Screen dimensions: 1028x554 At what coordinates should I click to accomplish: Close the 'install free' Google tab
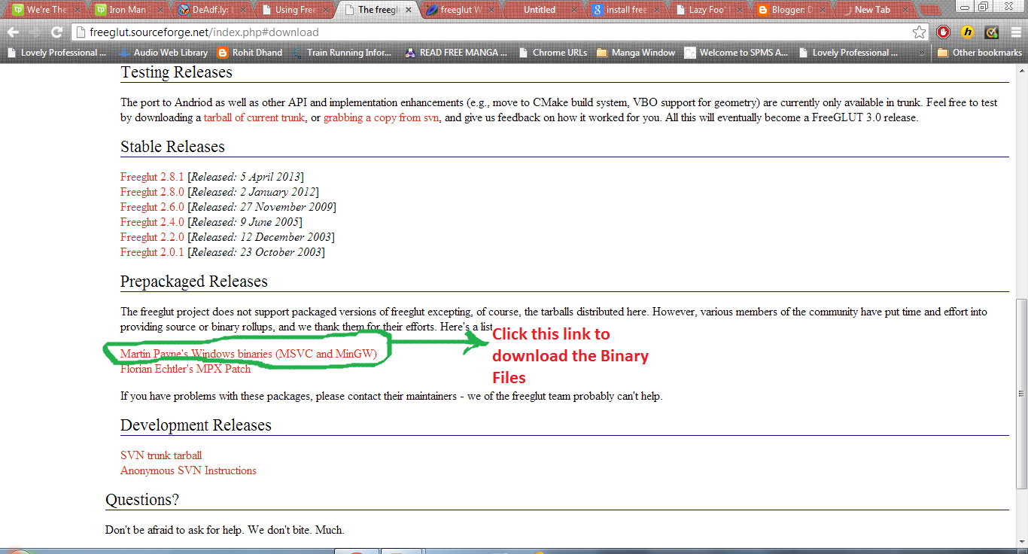point(656,11)
